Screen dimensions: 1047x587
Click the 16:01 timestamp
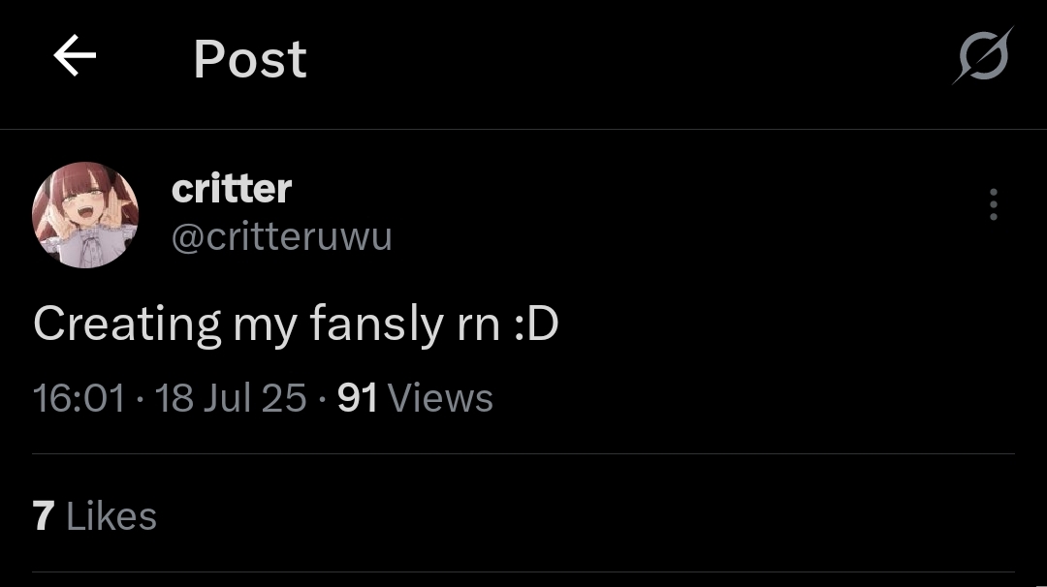(x=79, y=398)
